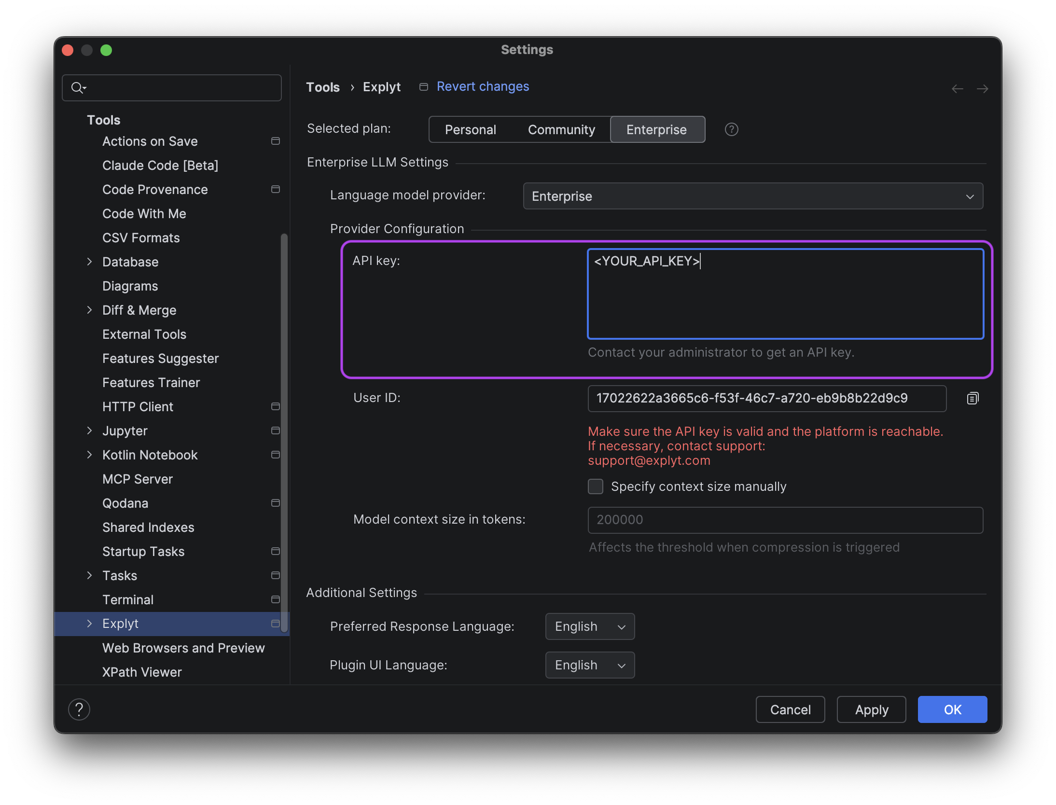The image size is (1056, 805).
Task: Click project-level icon beside Actions on Save
Action: tap(276, 141)
